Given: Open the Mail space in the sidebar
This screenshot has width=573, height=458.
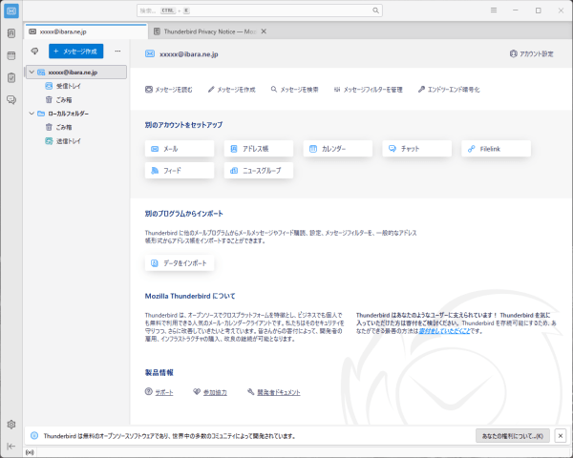Looking at the screenshot, I should (x=11, y=10).
